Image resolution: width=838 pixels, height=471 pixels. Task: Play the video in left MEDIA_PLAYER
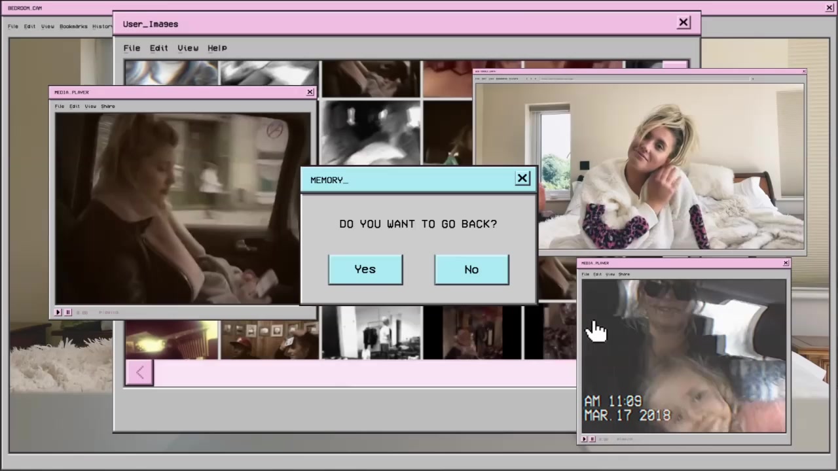coord(58,312)
